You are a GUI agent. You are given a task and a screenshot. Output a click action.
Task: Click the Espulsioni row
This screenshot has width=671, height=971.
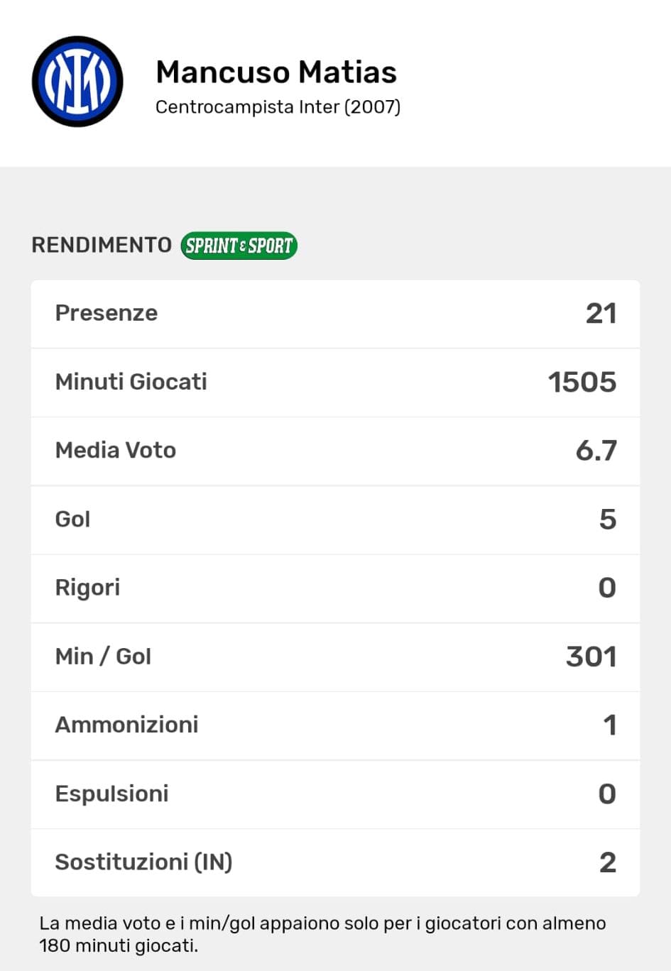point(335,794)
